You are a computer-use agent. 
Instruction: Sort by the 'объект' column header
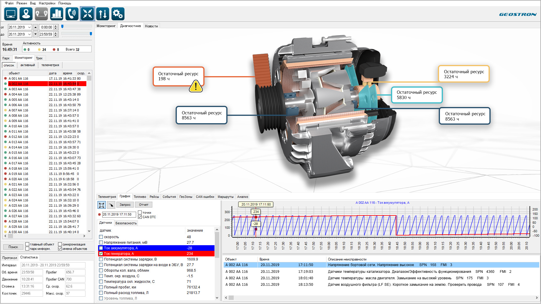click(28, 73)
